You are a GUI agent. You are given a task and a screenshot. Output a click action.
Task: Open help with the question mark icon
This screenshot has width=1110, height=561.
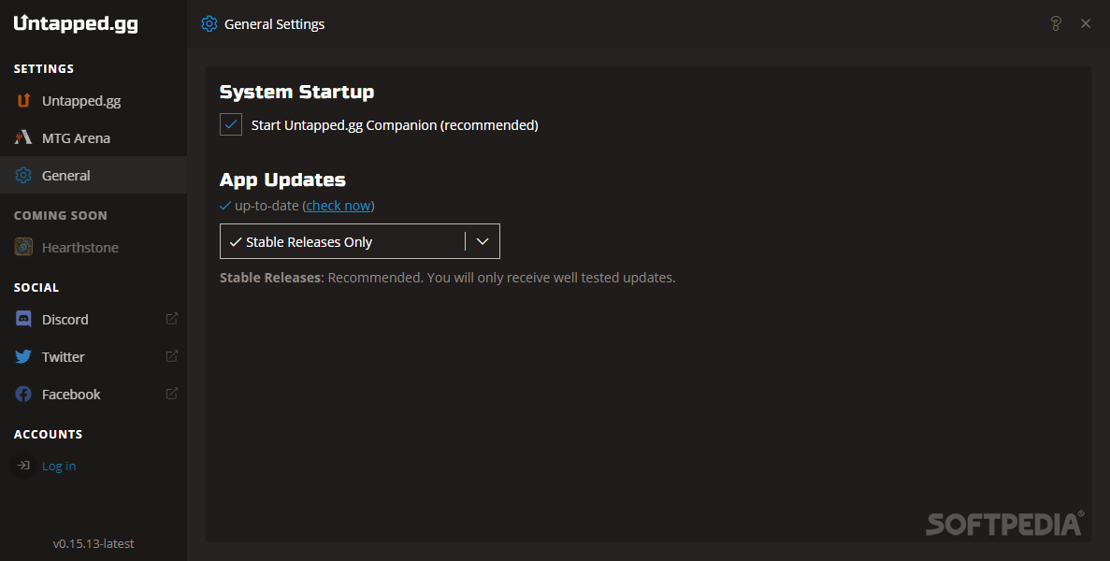[x=1056, y=24]
